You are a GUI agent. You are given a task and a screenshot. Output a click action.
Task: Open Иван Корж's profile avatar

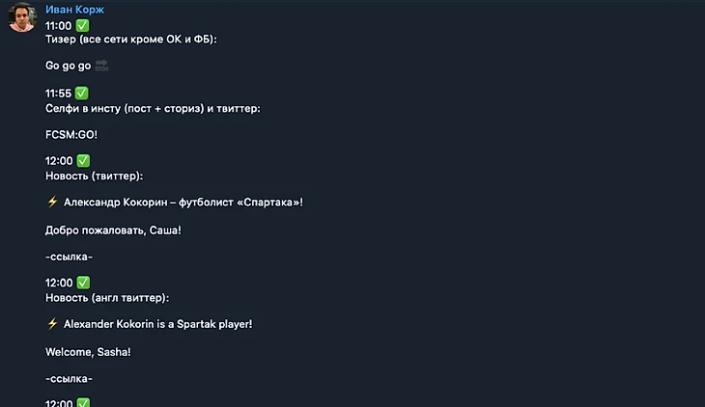pyautogui.click(x=22, y=17)
